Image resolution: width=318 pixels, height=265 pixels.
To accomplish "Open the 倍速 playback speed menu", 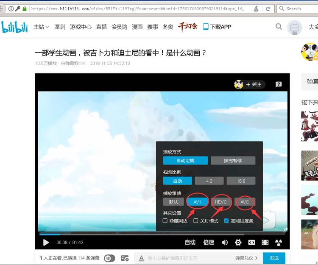I will (209, 243).
